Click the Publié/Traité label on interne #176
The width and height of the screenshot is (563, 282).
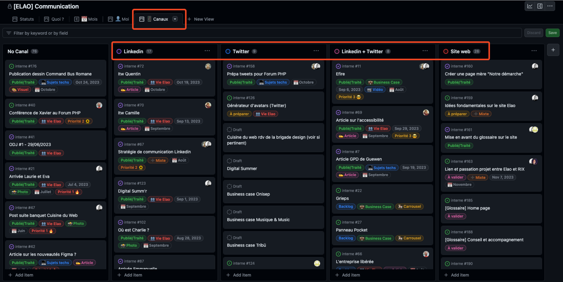tap(23, 82)
